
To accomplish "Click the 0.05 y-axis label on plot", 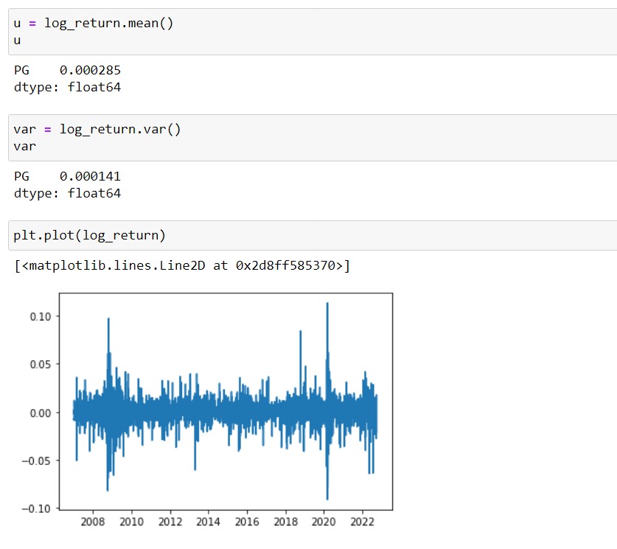I will 41,365.
